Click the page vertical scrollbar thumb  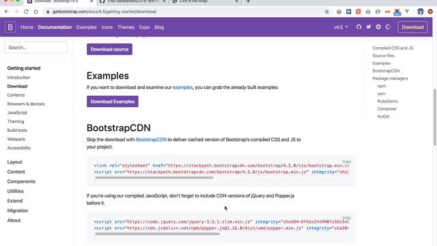point(435,117)
